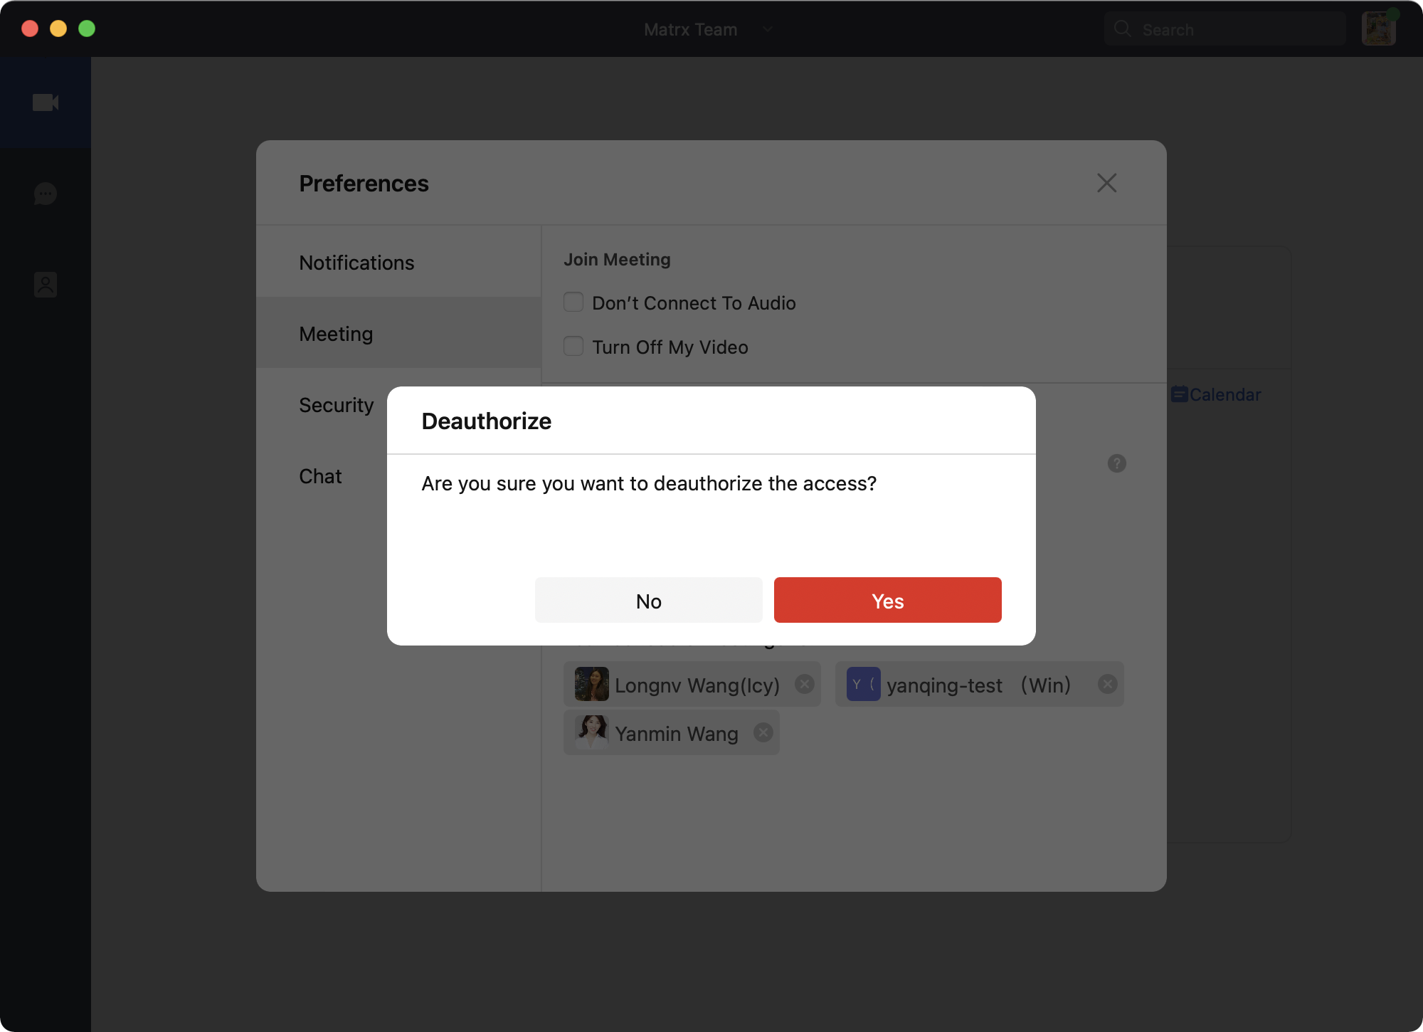
Task: Select the Security preferences tab
Action: (x=336, y=405)
